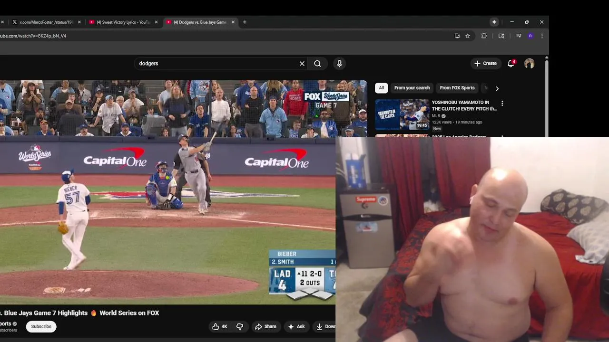Open the browser extensions puzzle icon

484,36
